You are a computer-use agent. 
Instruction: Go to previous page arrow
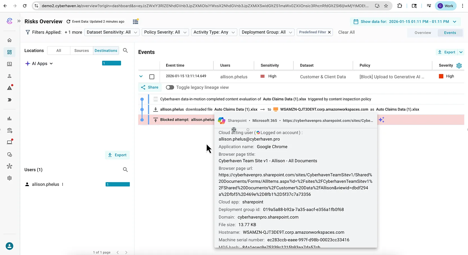click(118, 252)
